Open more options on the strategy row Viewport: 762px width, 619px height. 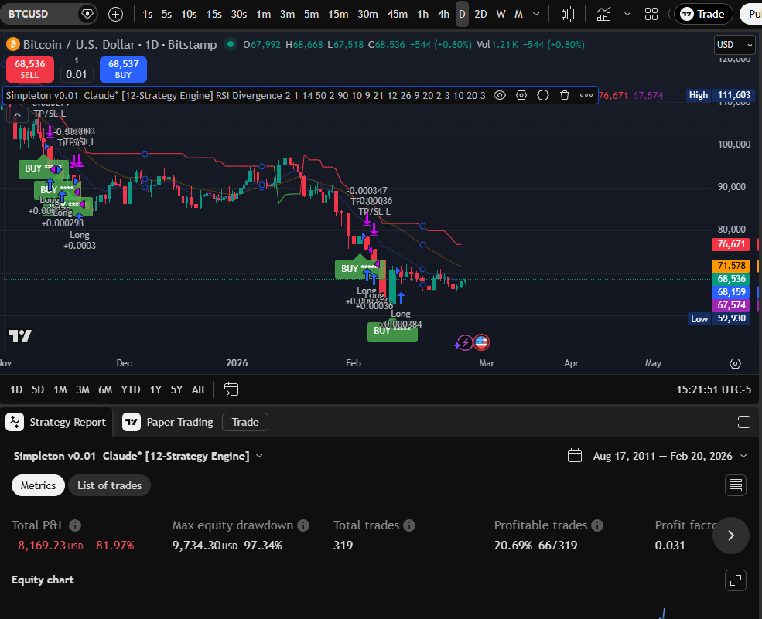point(586,95)
